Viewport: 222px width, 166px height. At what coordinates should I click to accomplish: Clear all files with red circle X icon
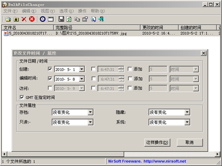(32, 19)
